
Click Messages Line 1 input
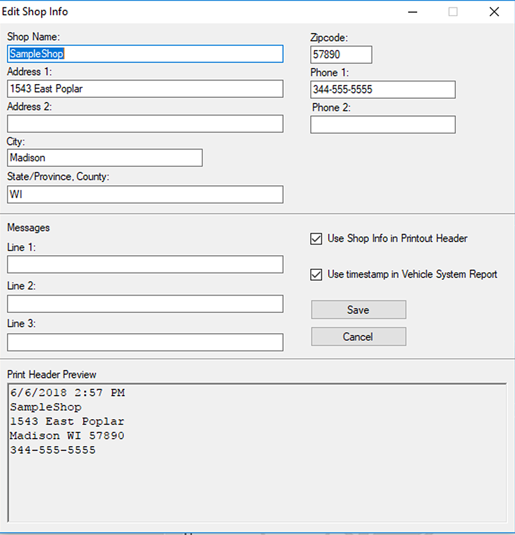tap(145, 264)
